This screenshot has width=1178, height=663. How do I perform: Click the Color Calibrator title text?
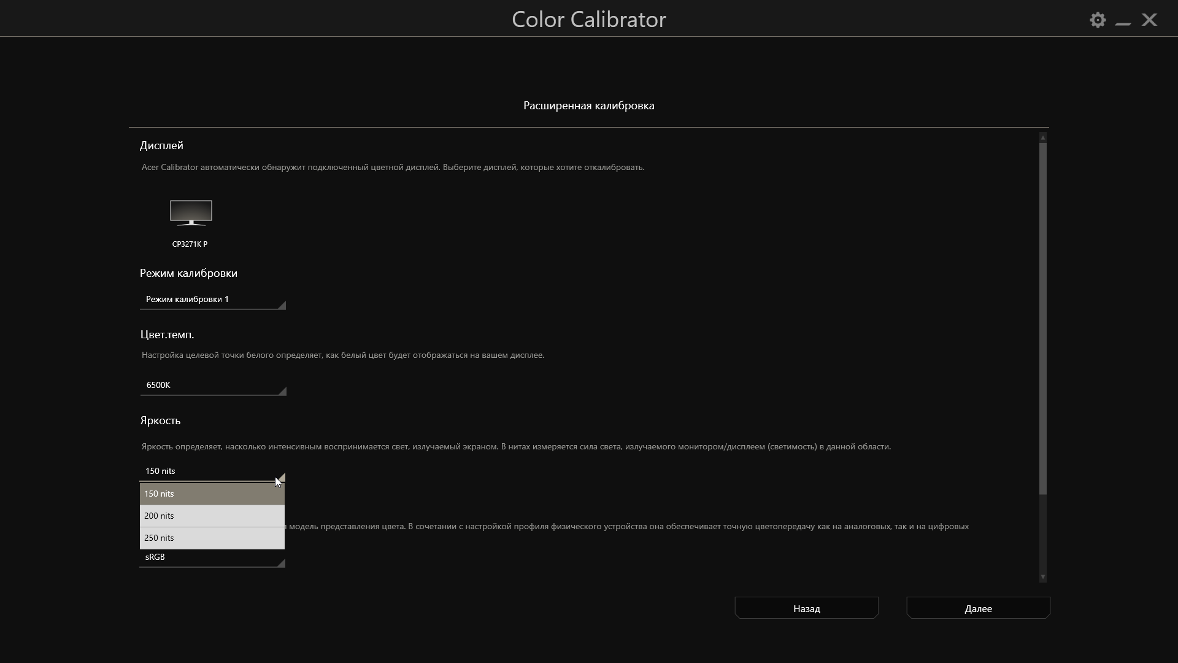click(588, 20)
